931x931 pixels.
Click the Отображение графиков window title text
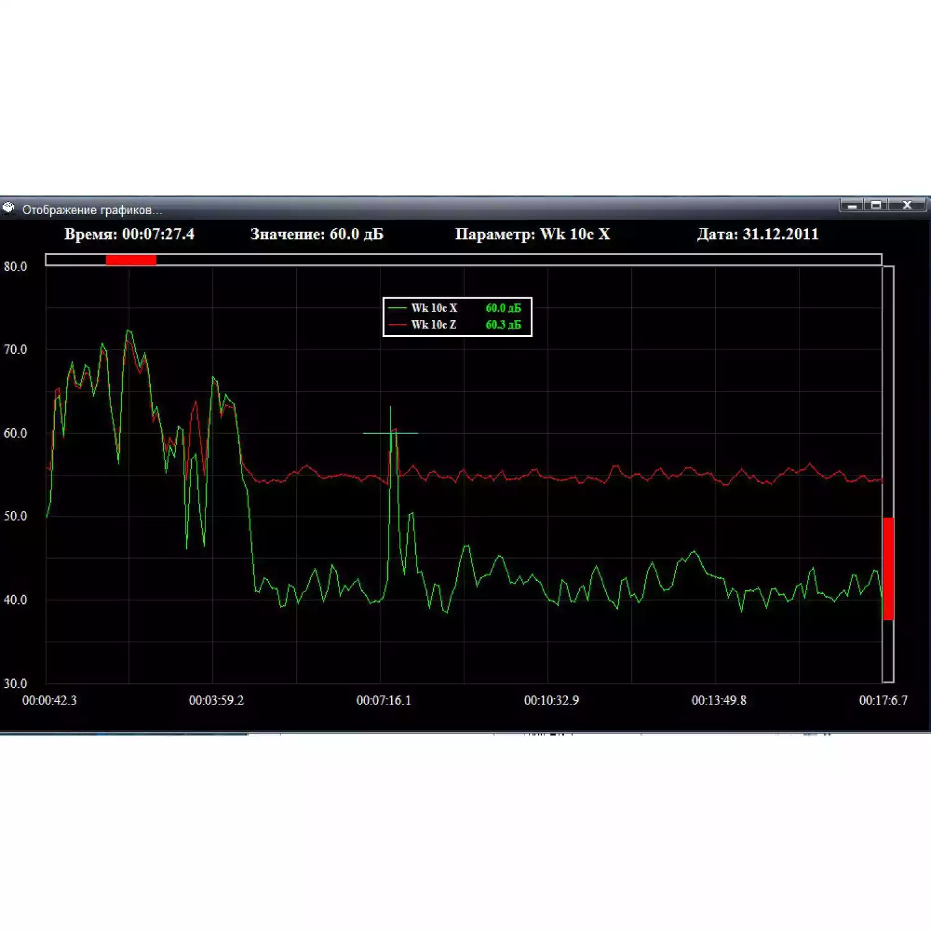point(92,210)
